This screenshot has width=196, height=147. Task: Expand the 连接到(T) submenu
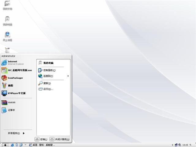tap(54, 76)
